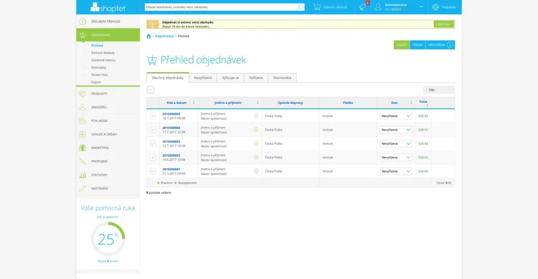The image size is (538, 279).
Task: Click the Shoptet logo
Action: (108, 7)
